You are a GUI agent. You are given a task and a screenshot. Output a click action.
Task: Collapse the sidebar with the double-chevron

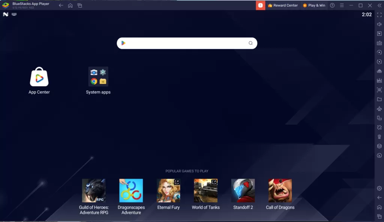[x=379, y=5]
